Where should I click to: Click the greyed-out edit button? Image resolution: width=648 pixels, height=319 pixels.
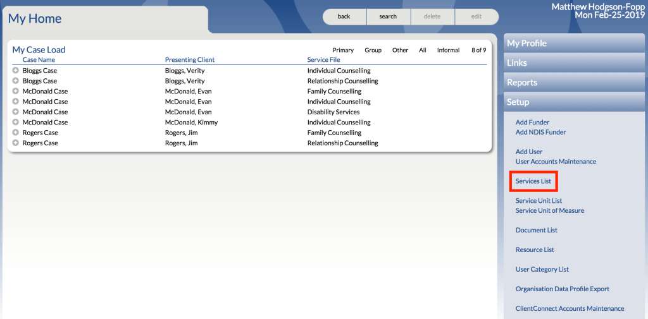pyautogui.click(x=477, y=16)
